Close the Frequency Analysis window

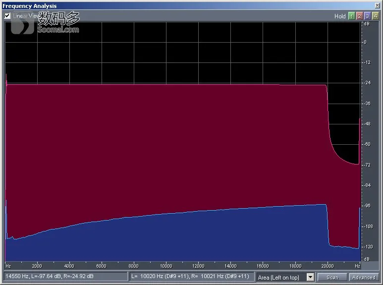pos(377,5)
